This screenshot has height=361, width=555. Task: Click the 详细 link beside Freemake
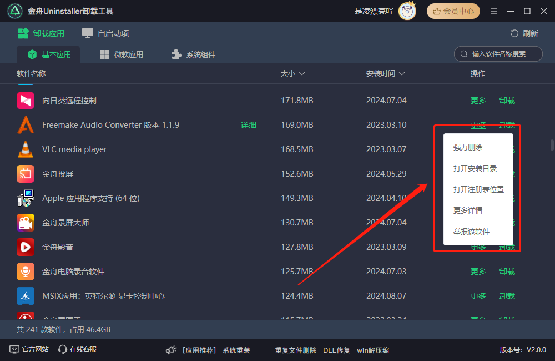pyautogui.click(x=248, y=124)
